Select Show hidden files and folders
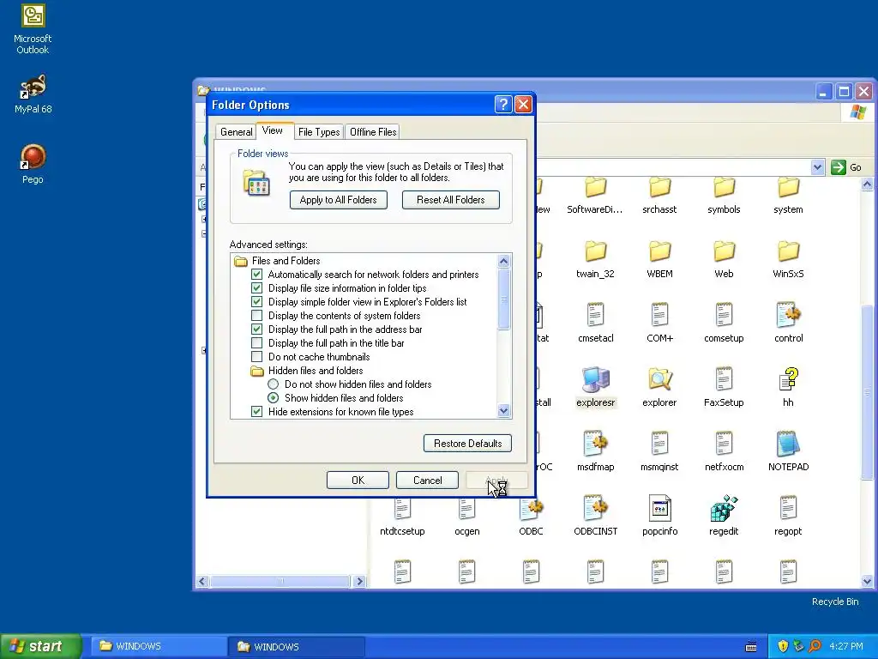 pyautogui.click(x=273, y=398)
